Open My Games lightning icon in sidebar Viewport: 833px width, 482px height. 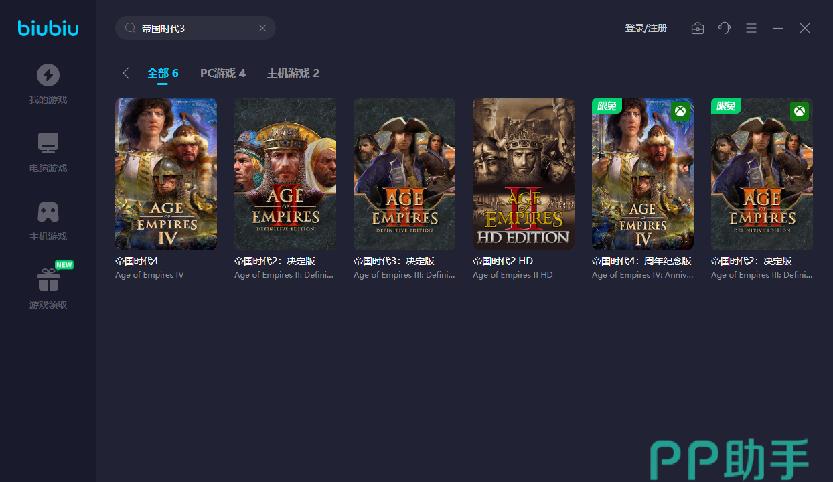pos(48,75)
